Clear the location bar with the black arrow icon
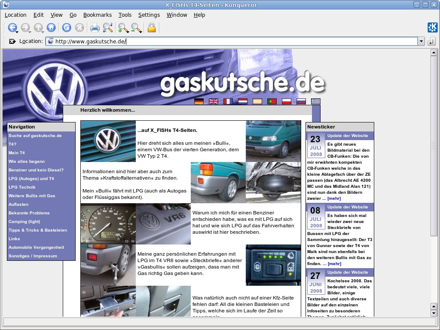 (12, 42)
